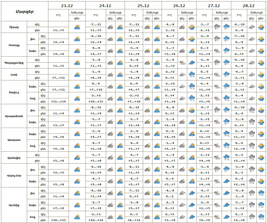Image resolution: width=267 pixels, height=223 pixels.
Task: Click the +11…+14 temperature cell
Action: 58,101
